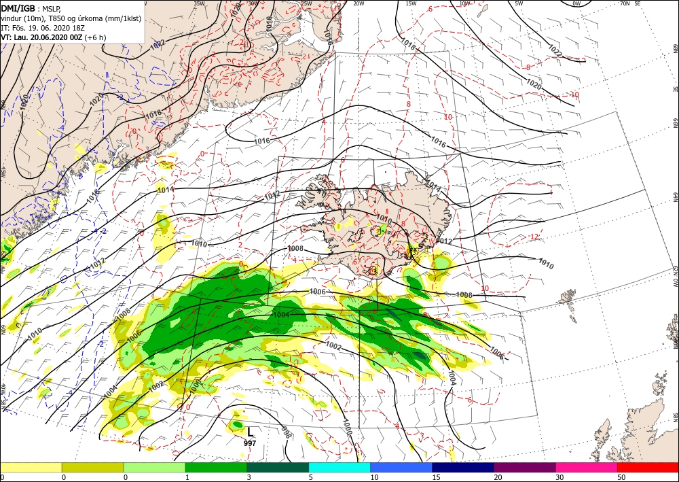Click the legend scale value '1'
Screen dimensions: 679x482
tap(187, 477)
